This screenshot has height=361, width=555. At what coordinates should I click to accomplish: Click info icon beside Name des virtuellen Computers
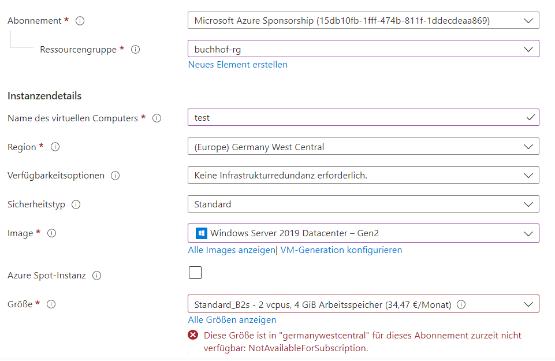coord(157,118)
